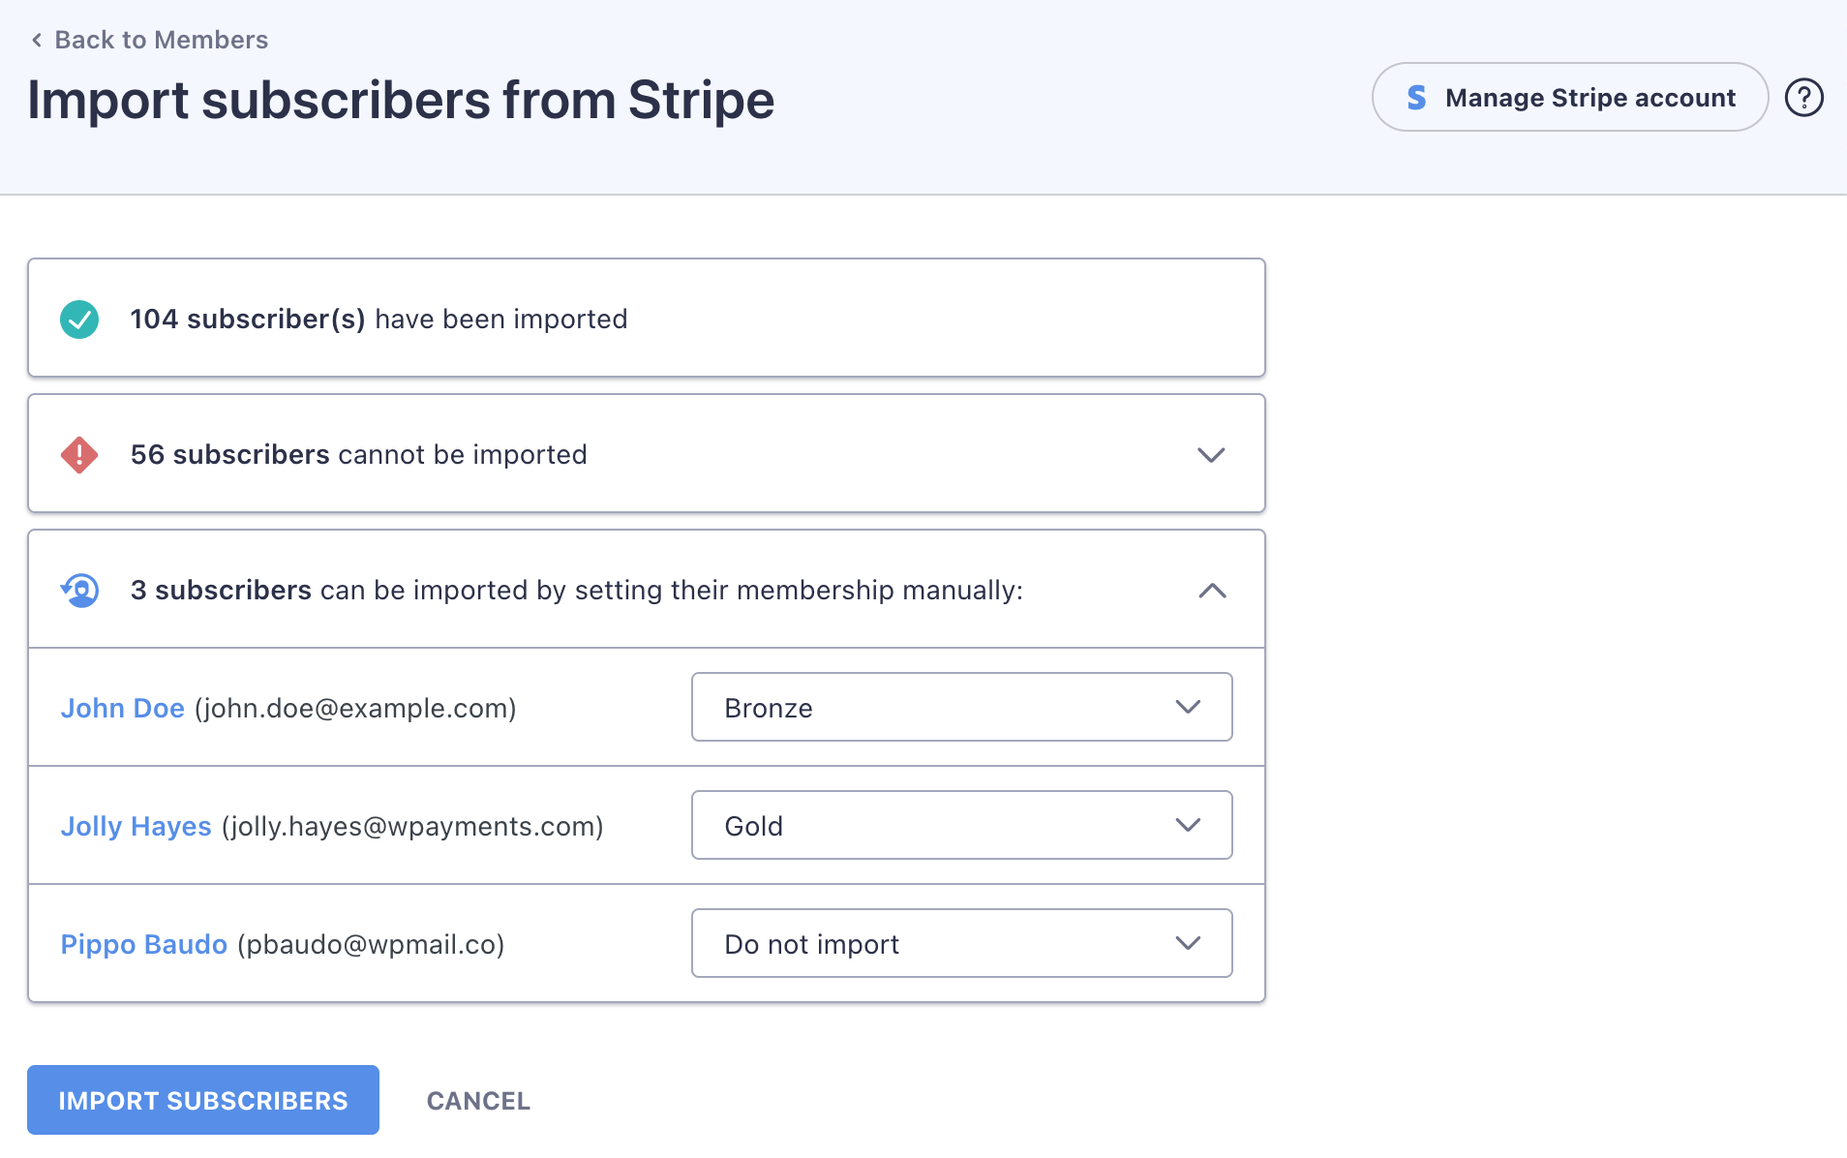The height and width of the screenshot is (1158, 1847).
Task: Open Jolly Hayes' member profile link
Action: 136,827
